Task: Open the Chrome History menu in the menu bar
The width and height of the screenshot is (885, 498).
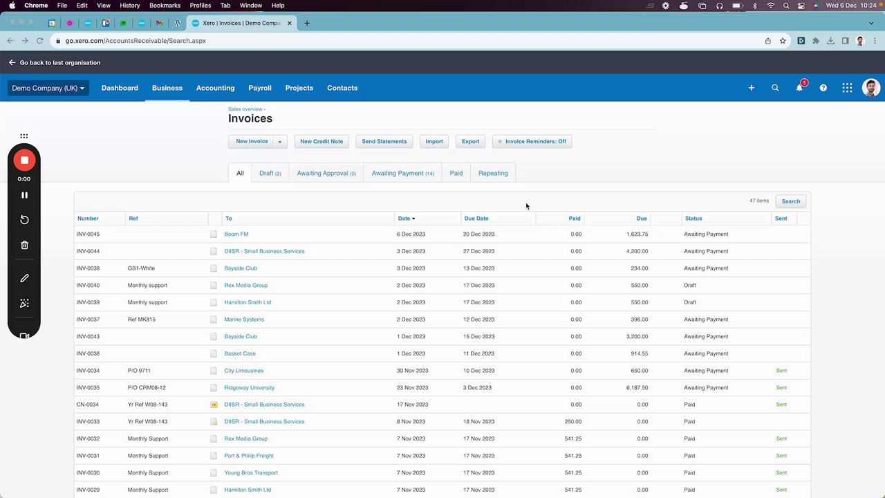Action: 129,6
